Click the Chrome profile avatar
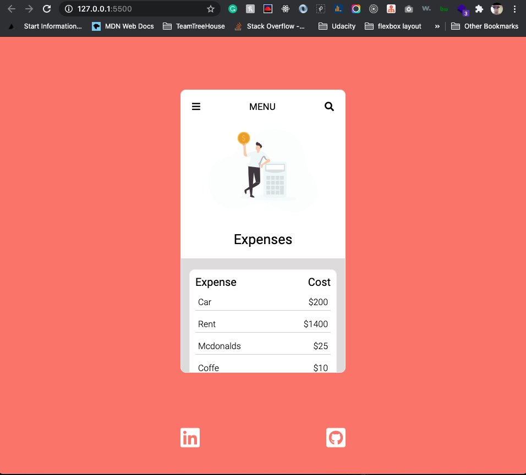Image resolution: width=526 pixels, height=475 pixels. (496, 9)
